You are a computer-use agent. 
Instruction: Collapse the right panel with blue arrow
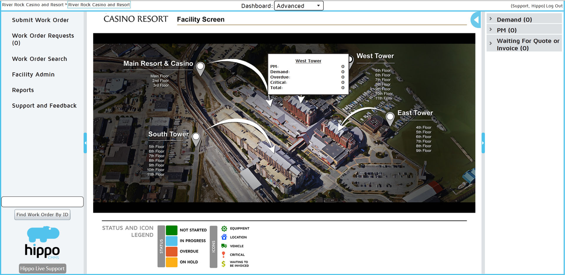click(x=476, y=20)
